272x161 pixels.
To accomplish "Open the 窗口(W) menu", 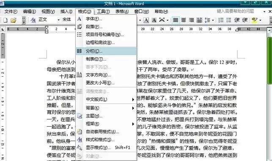I will [142, 11].
